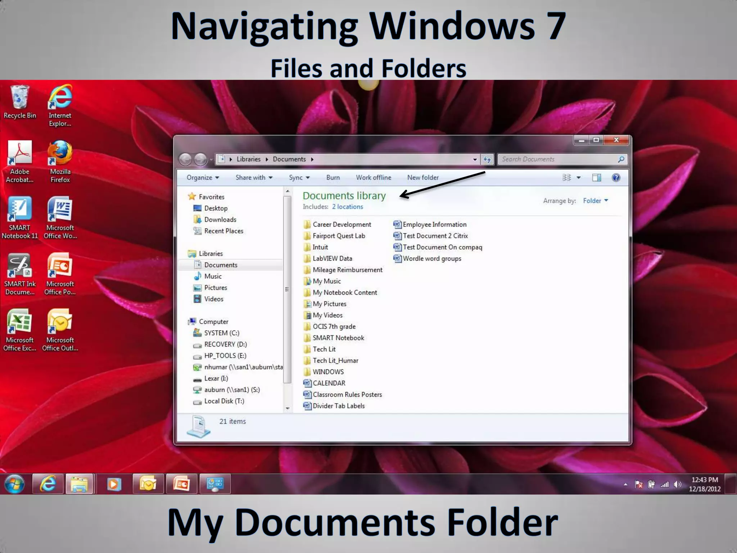Open the Explorer help question mark icon
Image resolution: width=737 pixels, height=553 pixels.
coord(616,177)
